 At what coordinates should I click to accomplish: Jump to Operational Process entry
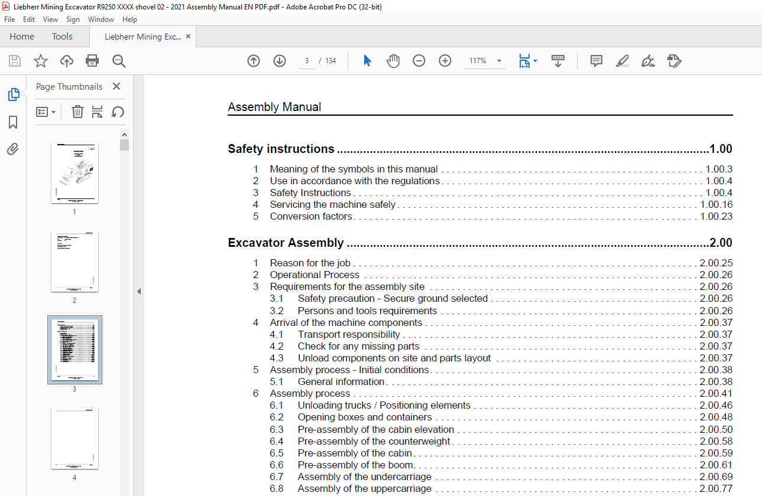pyautogui.click(x=492, y=275)
